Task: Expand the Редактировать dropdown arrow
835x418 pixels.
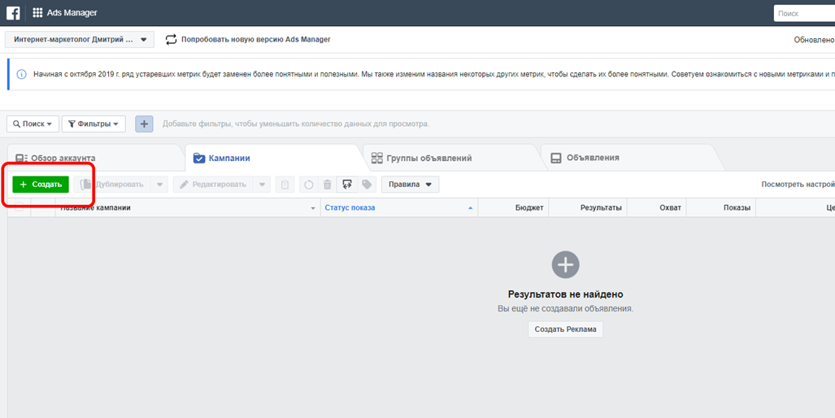Action: click(262, 185)
